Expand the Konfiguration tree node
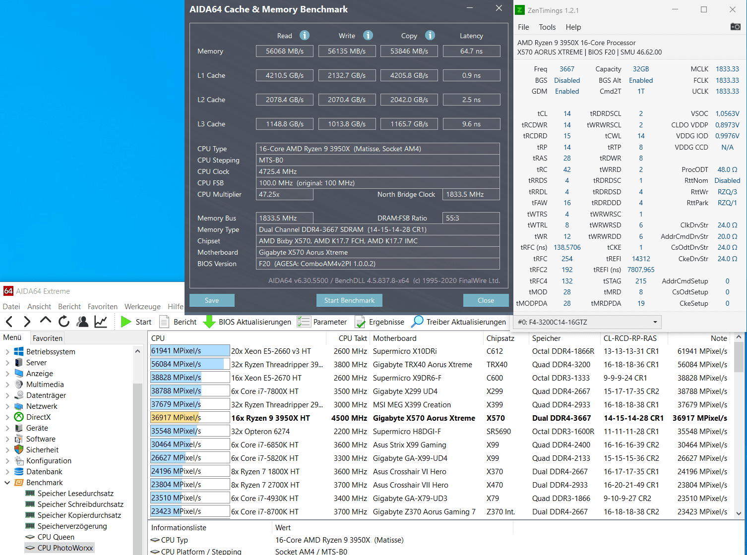The width and height of the screenshot is (747, 555). tap(7, 461)
